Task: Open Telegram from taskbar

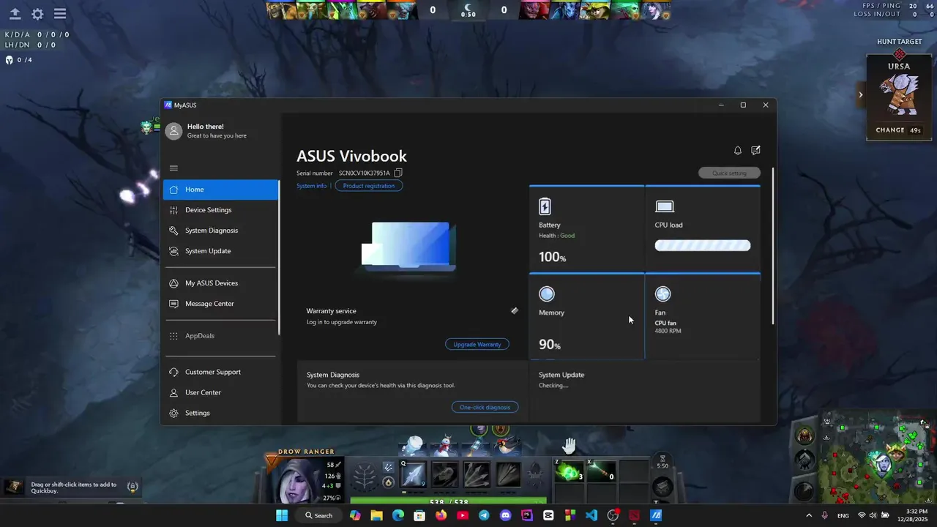Action: click(x=484, y=515)
